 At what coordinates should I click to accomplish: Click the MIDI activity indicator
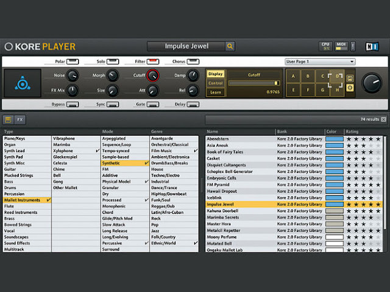[x=341, y=46]
